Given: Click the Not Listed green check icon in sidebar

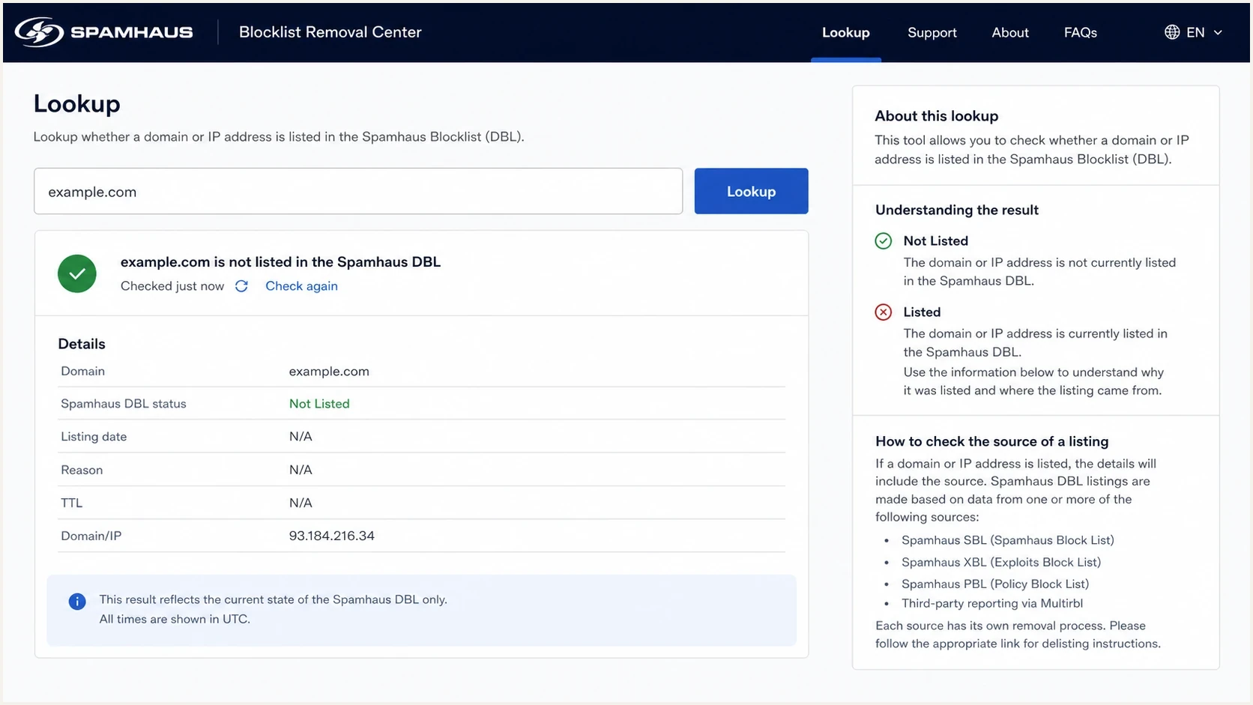Looking at the screenshot, I should (884, 240).
